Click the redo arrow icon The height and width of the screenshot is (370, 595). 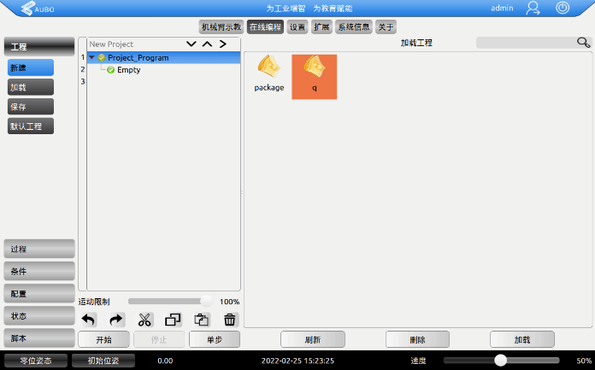pyautogui.click(x=116, y=320)
